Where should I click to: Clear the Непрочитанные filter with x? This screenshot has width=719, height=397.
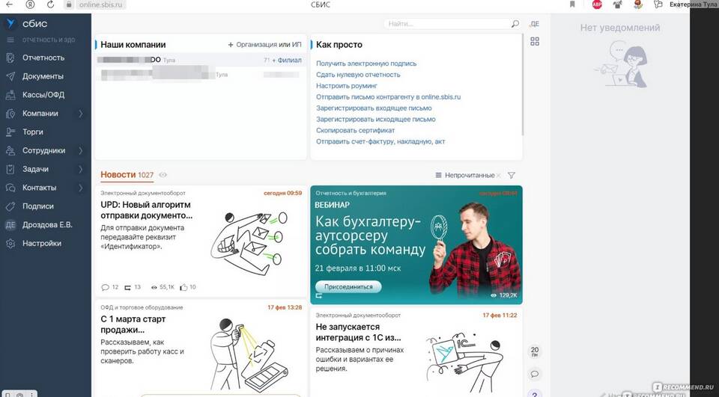click(x=499, y=176)
